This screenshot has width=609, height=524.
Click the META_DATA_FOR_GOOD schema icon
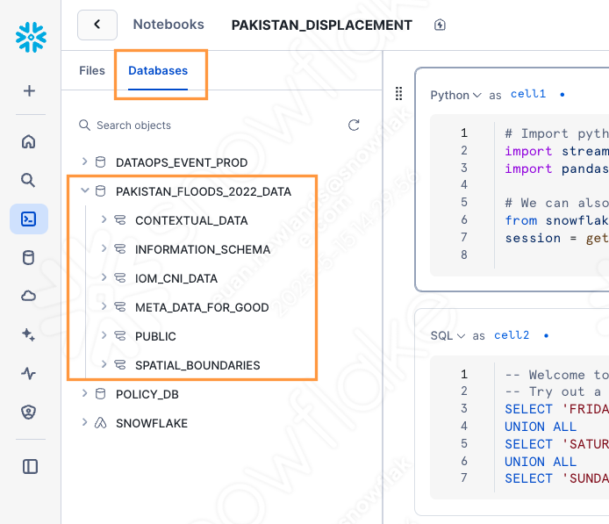(x=120, y=307)
